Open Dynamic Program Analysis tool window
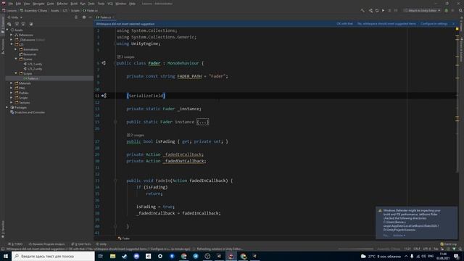 [46, 244]
